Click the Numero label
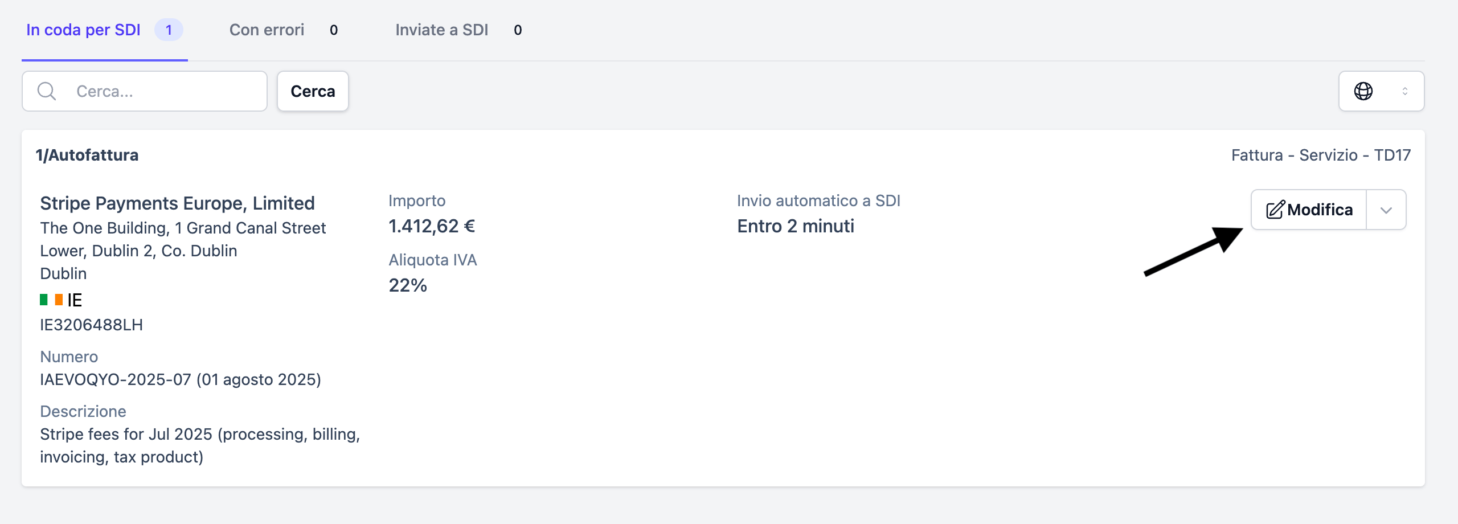Viewport: 1458px width, 524px height. (x=69, y=357)
